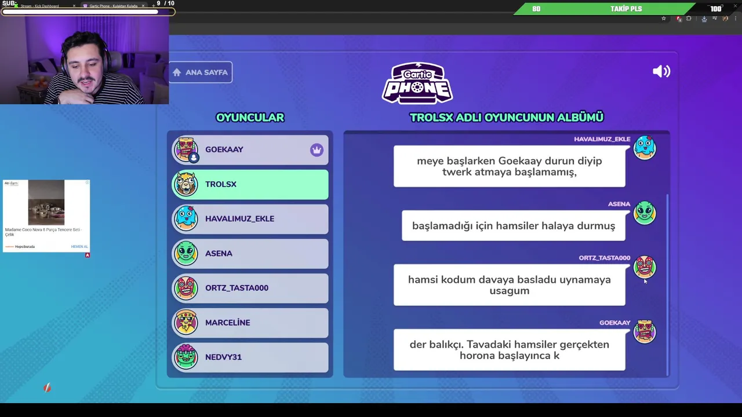Viewport: 742px width, 417px height.
Task: Select player TROLSX in the players list
Action: coord(250,184)
